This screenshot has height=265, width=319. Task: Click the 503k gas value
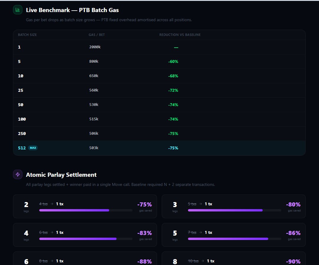(x=94, y=148)
